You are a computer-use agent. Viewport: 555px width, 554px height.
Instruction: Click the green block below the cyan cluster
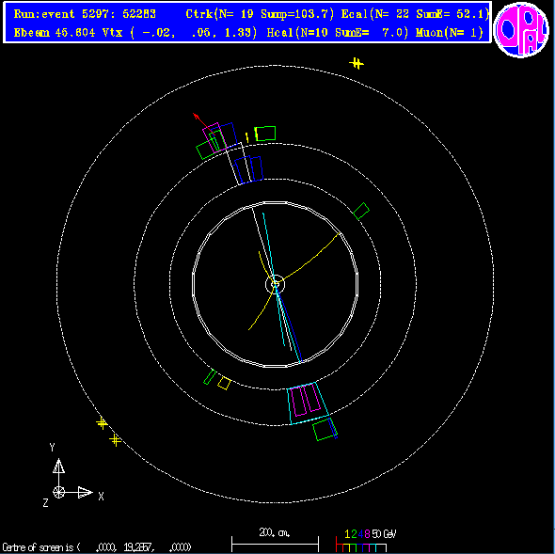[325, 430]
